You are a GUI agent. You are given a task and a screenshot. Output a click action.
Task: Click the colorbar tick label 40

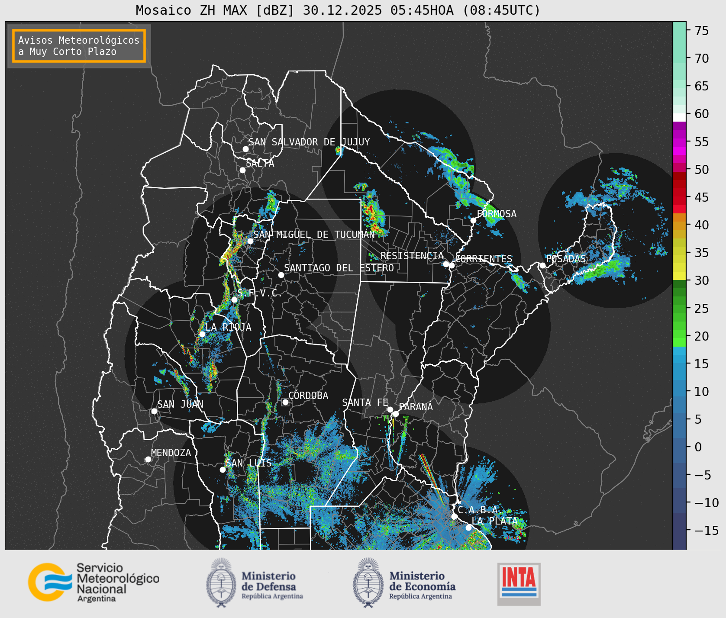[702, 225]
